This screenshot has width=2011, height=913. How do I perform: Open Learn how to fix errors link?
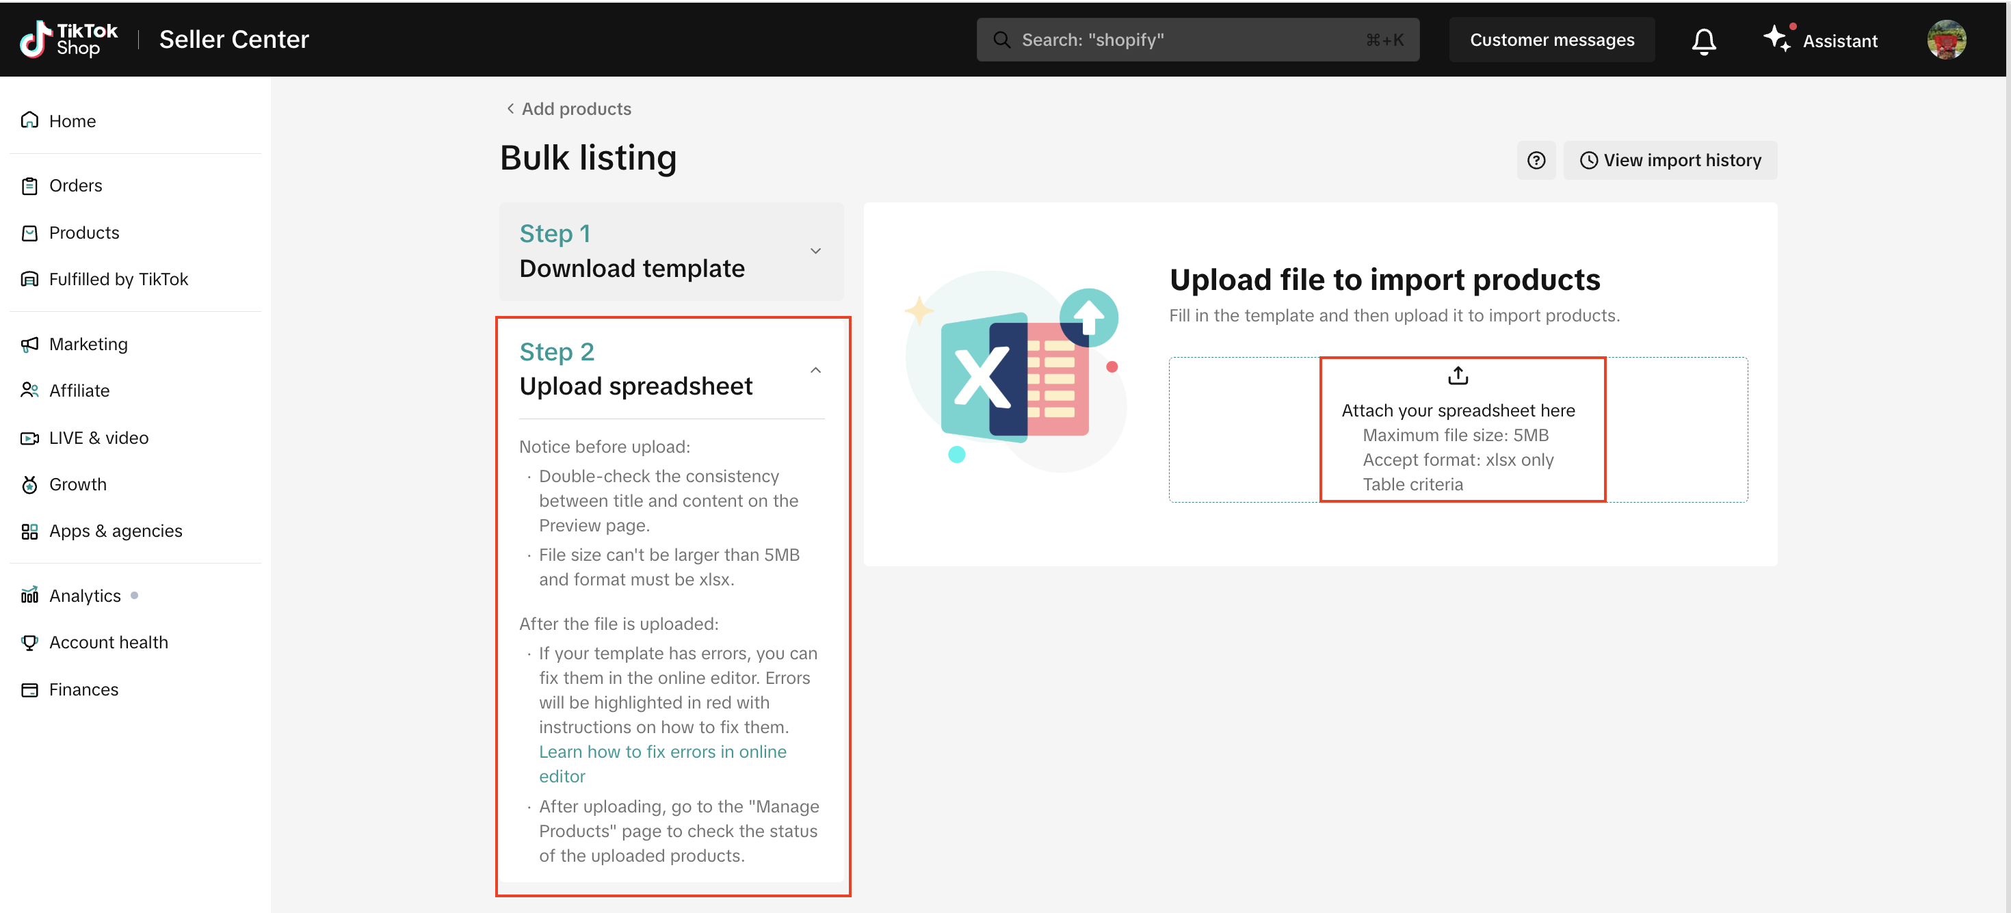(x=662, y=752)
